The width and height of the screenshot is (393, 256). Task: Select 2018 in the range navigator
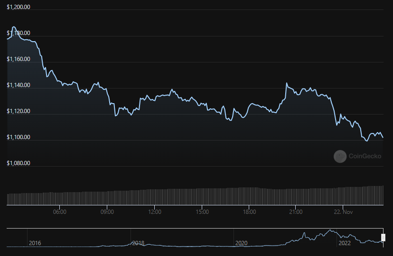tap(138, 243)
